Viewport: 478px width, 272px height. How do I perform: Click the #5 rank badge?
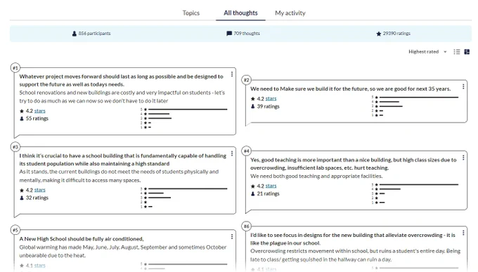click(x=15, y=230)
